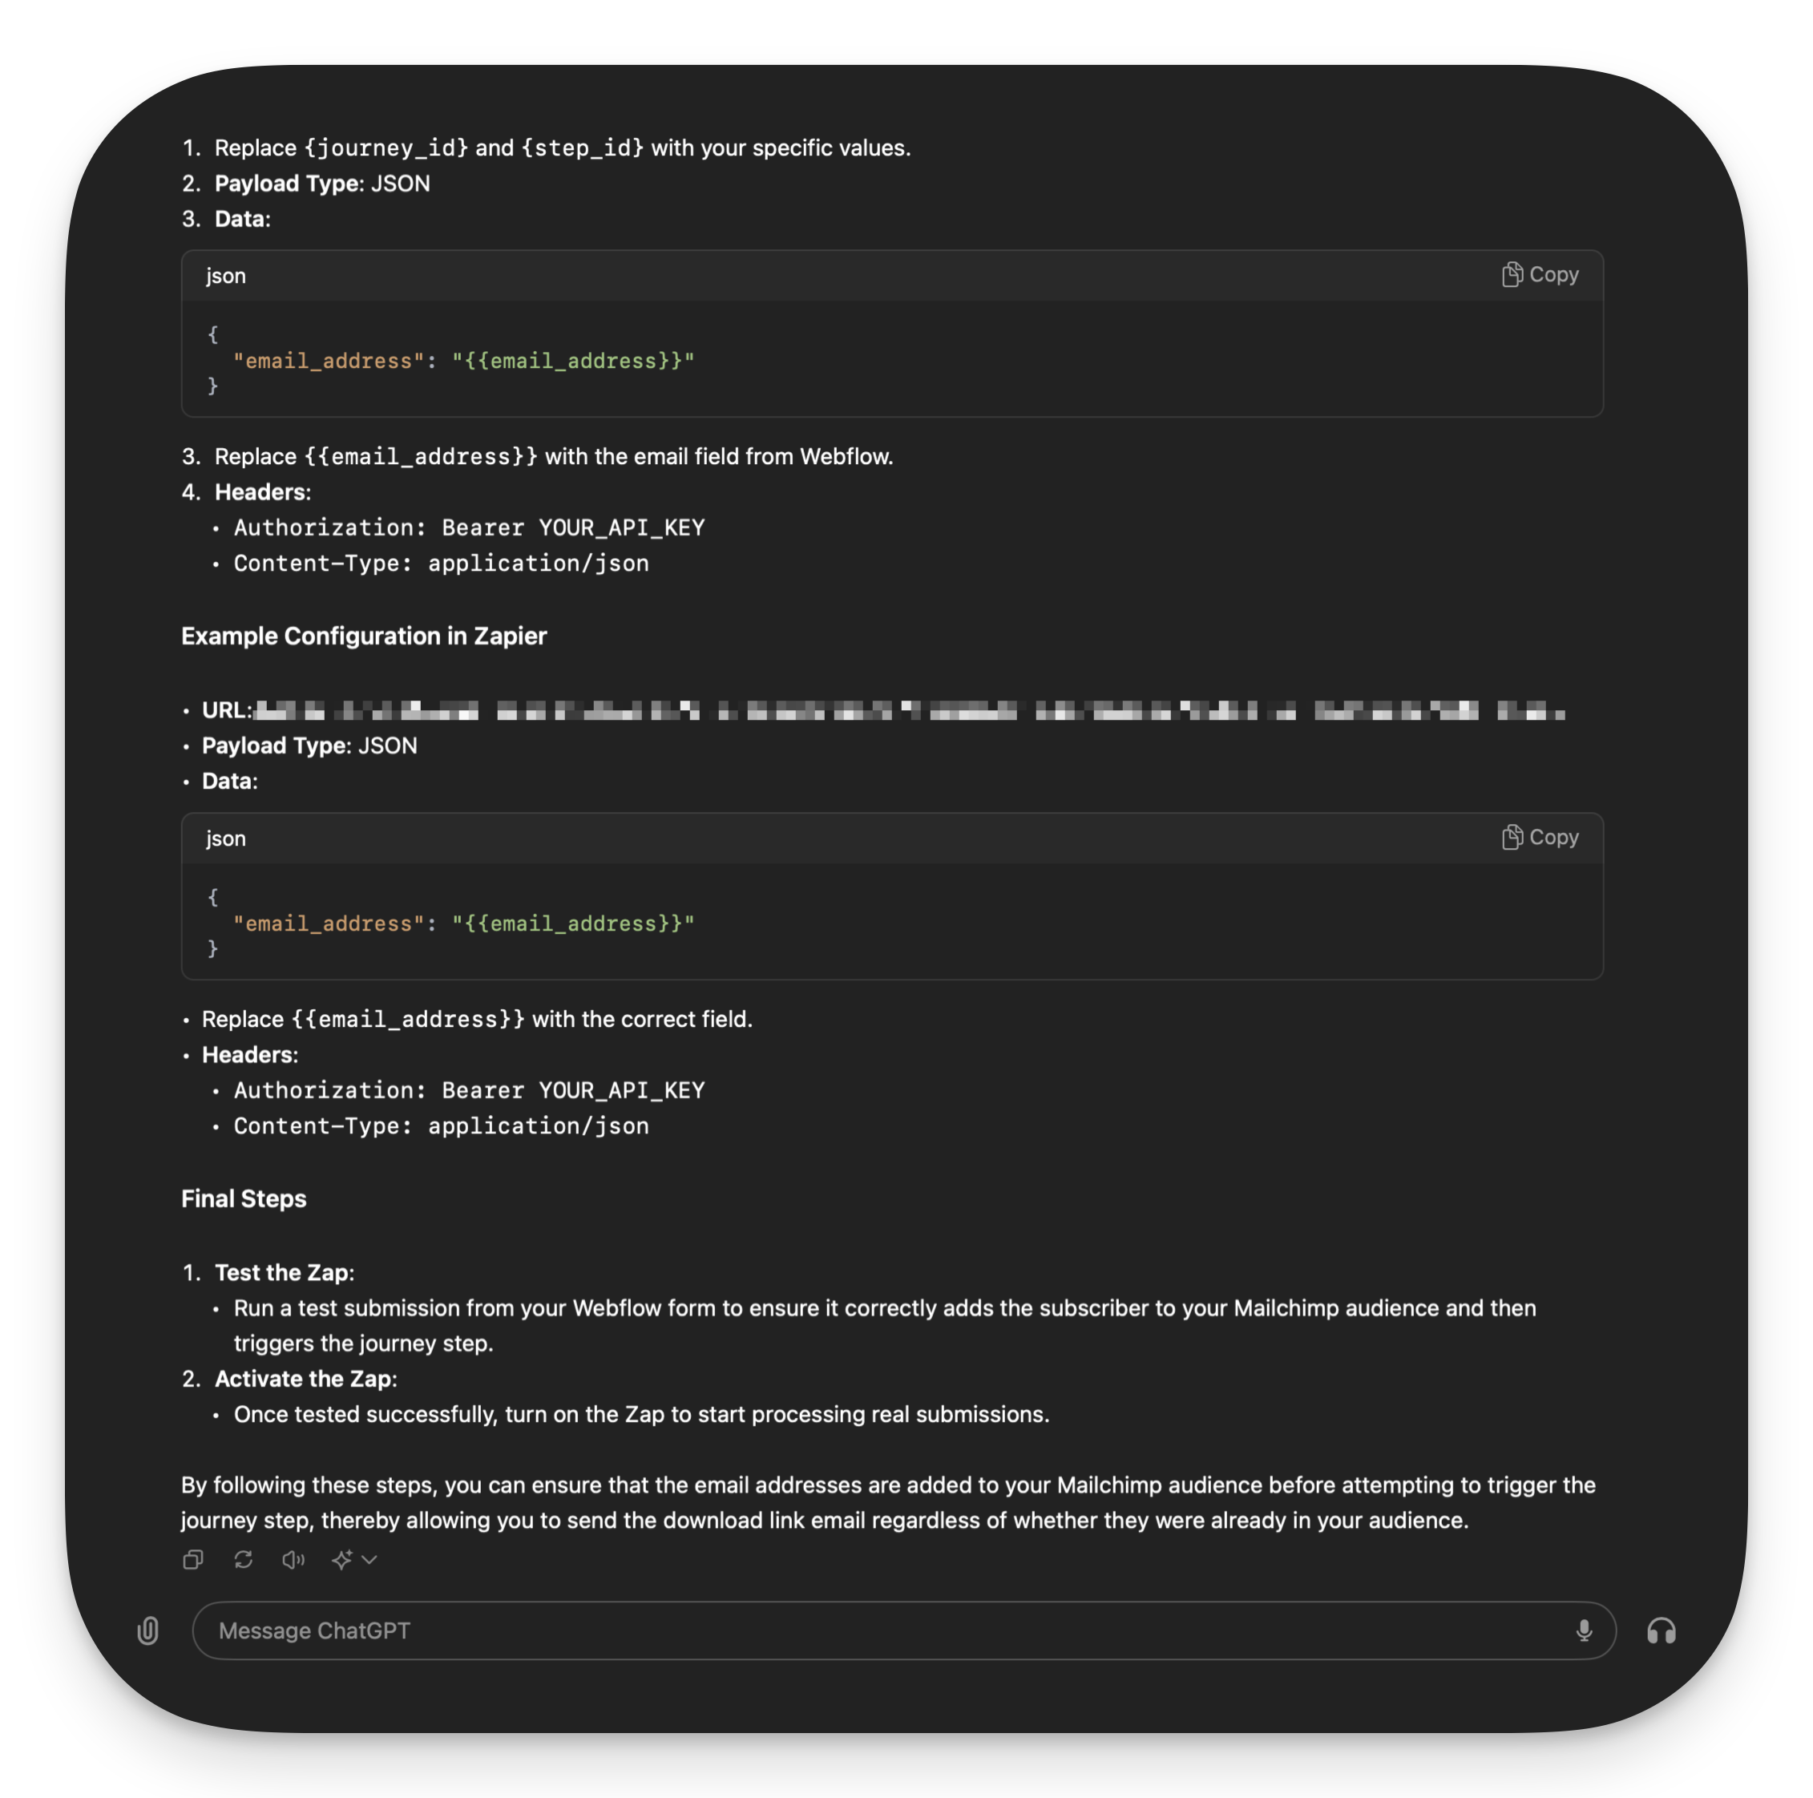Click the last "Content-Type: application/json" line
The image size is (1813, 1798).
point(441,1126)
